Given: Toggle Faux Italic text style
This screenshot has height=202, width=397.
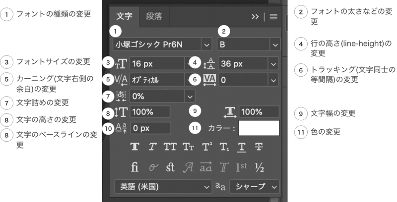Looking at the screenshot, I should coord(152,147).
